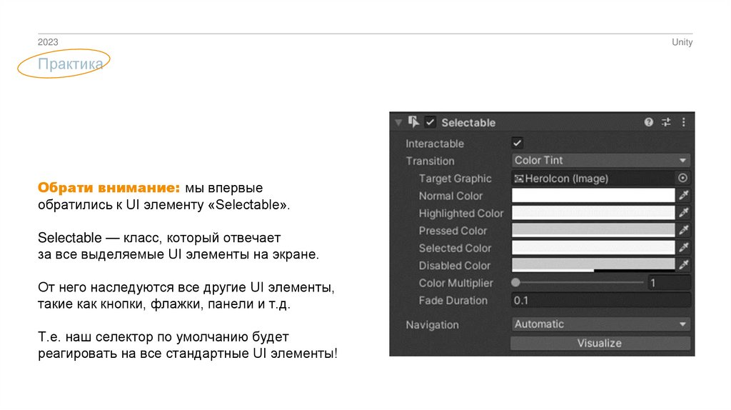Click the HeroIcon (Image) Target Graphic field

click(593, 179)
